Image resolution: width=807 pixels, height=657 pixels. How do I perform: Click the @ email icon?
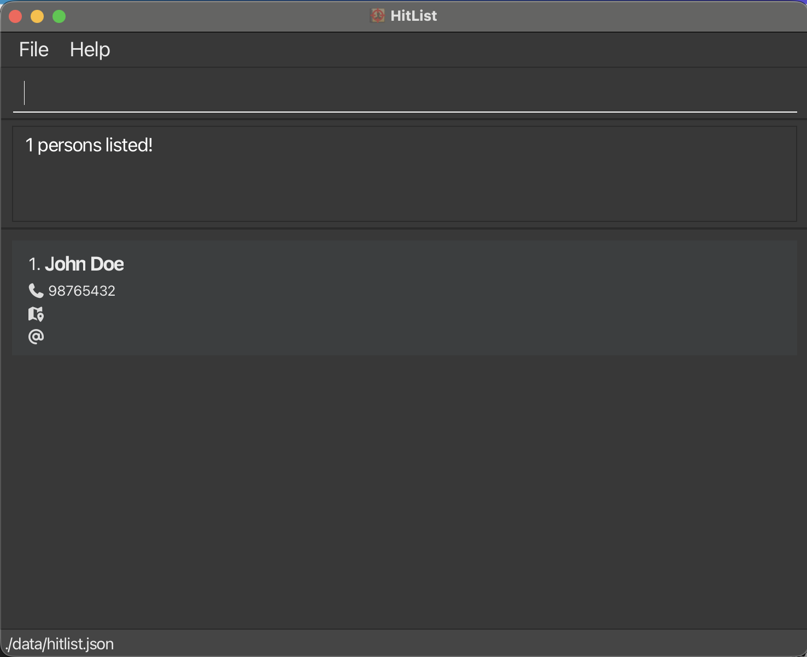coord(36,337)
